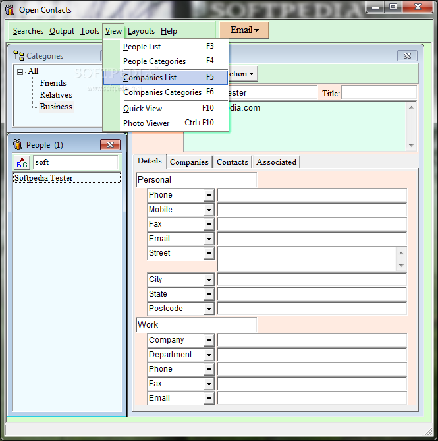Select the Relatives category

[x=56, y=95]
